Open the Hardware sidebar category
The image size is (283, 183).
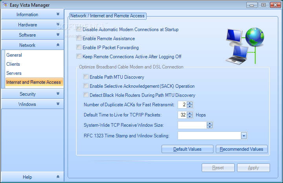point(33,24)
